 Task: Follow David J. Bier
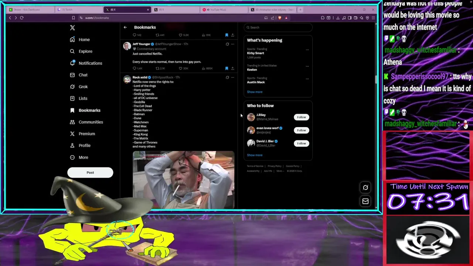point(302,143)
